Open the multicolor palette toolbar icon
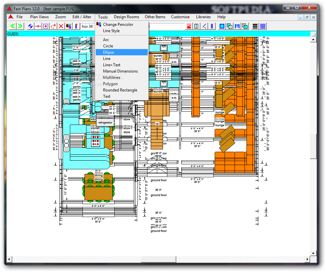Screen dimensions: 326x272 coord(69,26)
